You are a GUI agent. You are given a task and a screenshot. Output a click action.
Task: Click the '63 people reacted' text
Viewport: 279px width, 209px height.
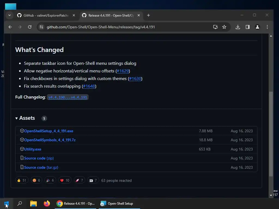[116, 181]
